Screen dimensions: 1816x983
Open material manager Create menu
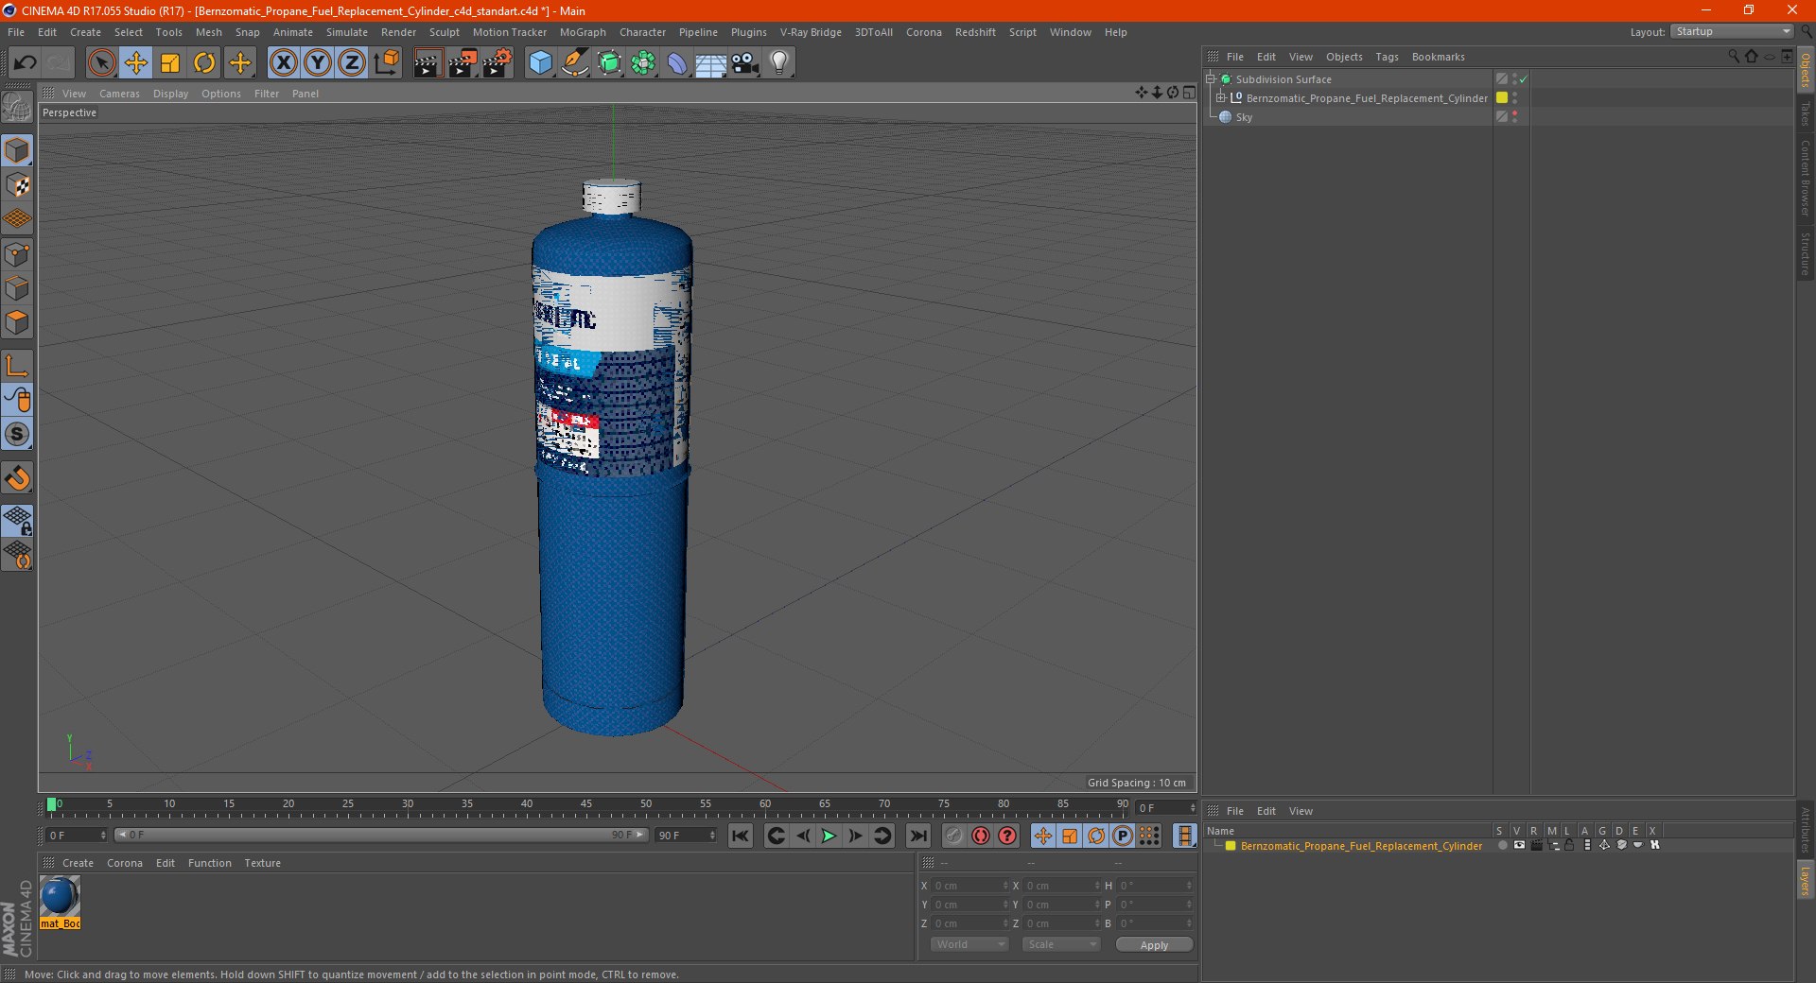(x=78, y=863)
